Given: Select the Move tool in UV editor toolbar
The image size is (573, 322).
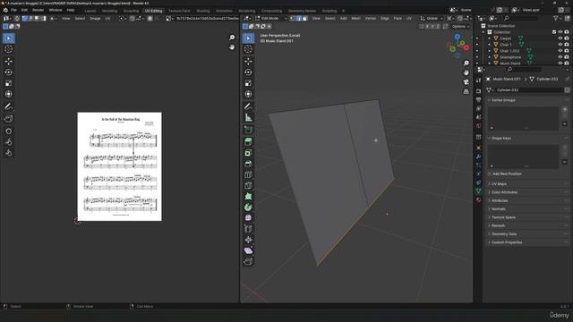Looking at the screenshot, I should coord(8,62).
